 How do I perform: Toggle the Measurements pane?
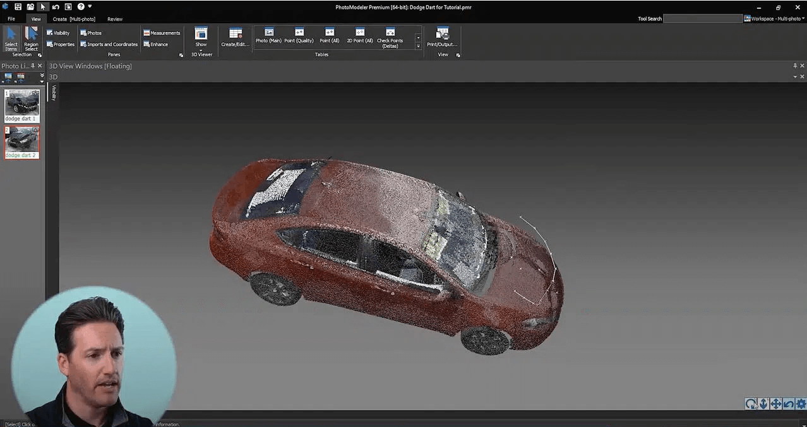coord(162,33)
